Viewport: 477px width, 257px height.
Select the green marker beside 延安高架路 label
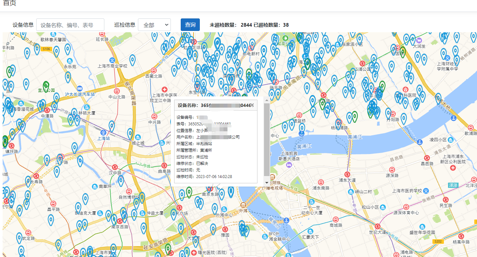click(168, 249)
